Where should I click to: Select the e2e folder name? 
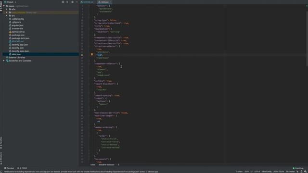[x=13, y=9]
